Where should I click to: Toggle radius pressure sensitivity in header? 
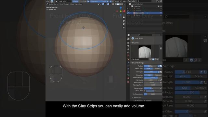click(88, 1)
